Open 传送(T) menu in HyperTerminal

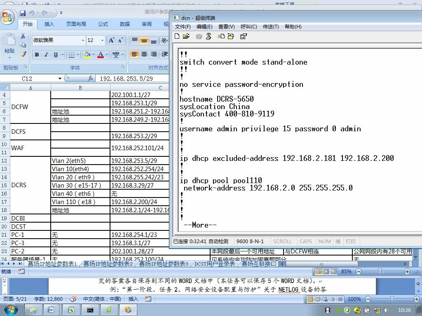point(270,27)
